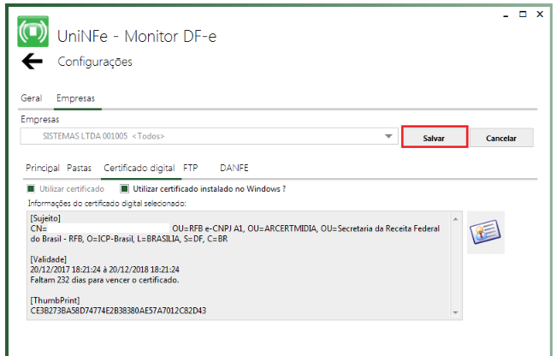Click the certificate info scrollbar down arrow
Screen dimensions: 556x356
click(x=456, y=312)
